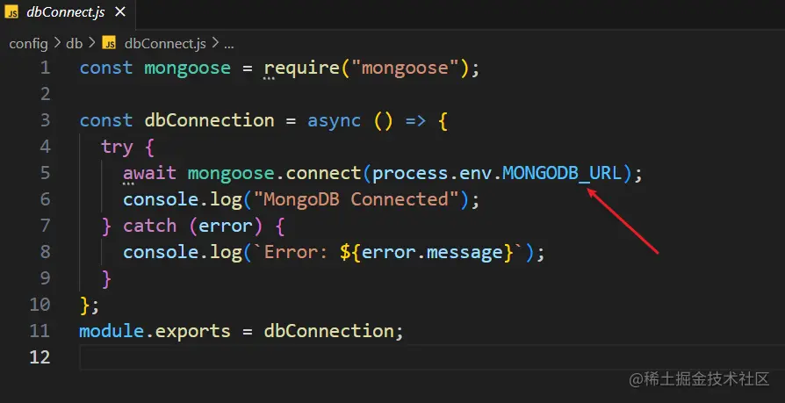Select the dbConnect.js tab title
Viewport: 785px width, 403px height.
tap(66, 12)
